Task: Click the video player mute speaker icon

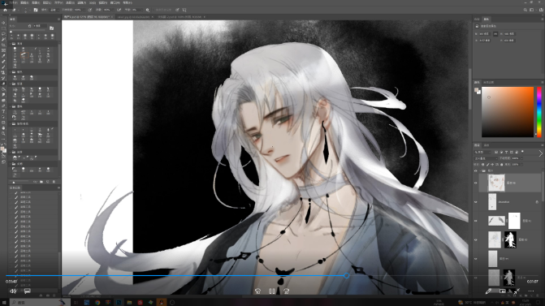Action: click(x=13, y=291)
